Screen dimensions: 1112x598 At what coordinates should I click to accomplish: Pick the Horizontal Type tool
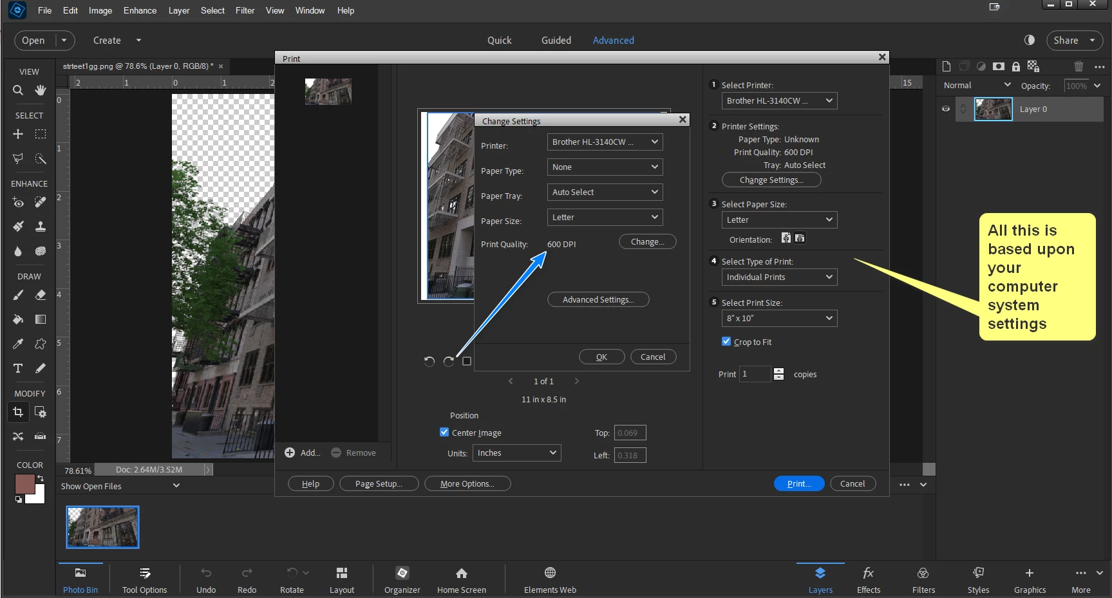coord(18,368)
